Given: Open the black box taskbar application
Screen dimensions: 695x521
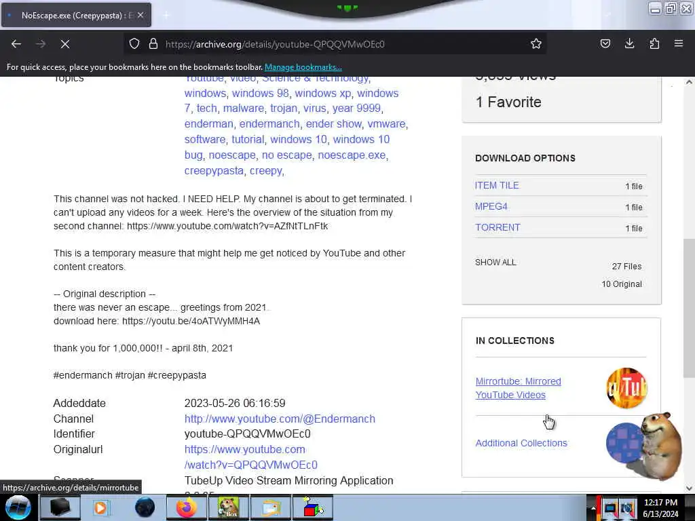Looking at the screenshot, I should [x=60, y=507].
